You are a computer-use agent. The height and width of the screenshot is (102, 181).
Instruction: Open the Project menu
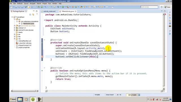[x=45, y=4]
